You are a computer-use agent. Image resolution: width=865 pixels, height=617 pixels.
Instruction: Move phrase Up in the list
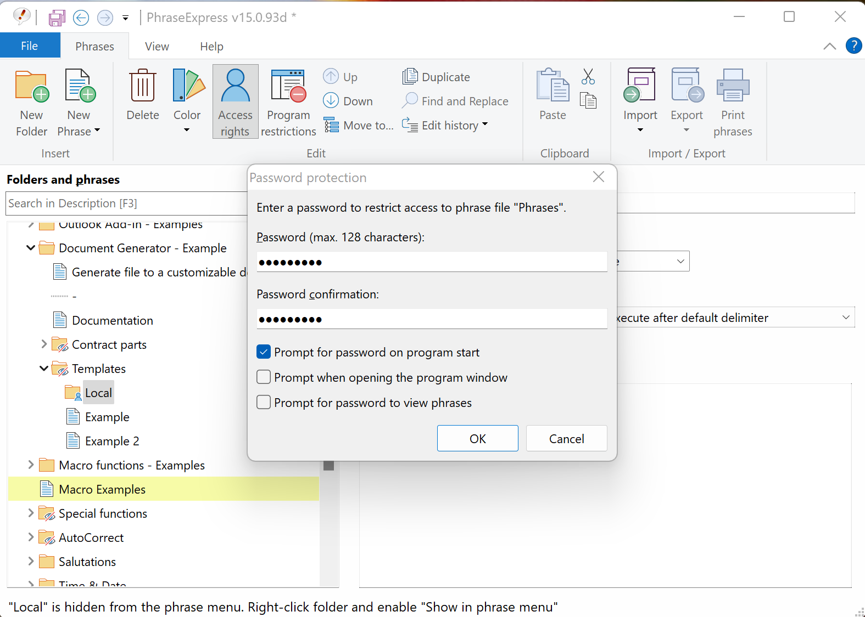pos(340,77)
